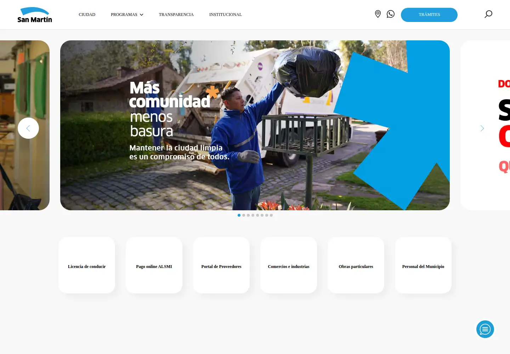Click the San Martín logo
The height and width of the screenshot is (354, 510).
pyautogui.click(x=35, y=15)
